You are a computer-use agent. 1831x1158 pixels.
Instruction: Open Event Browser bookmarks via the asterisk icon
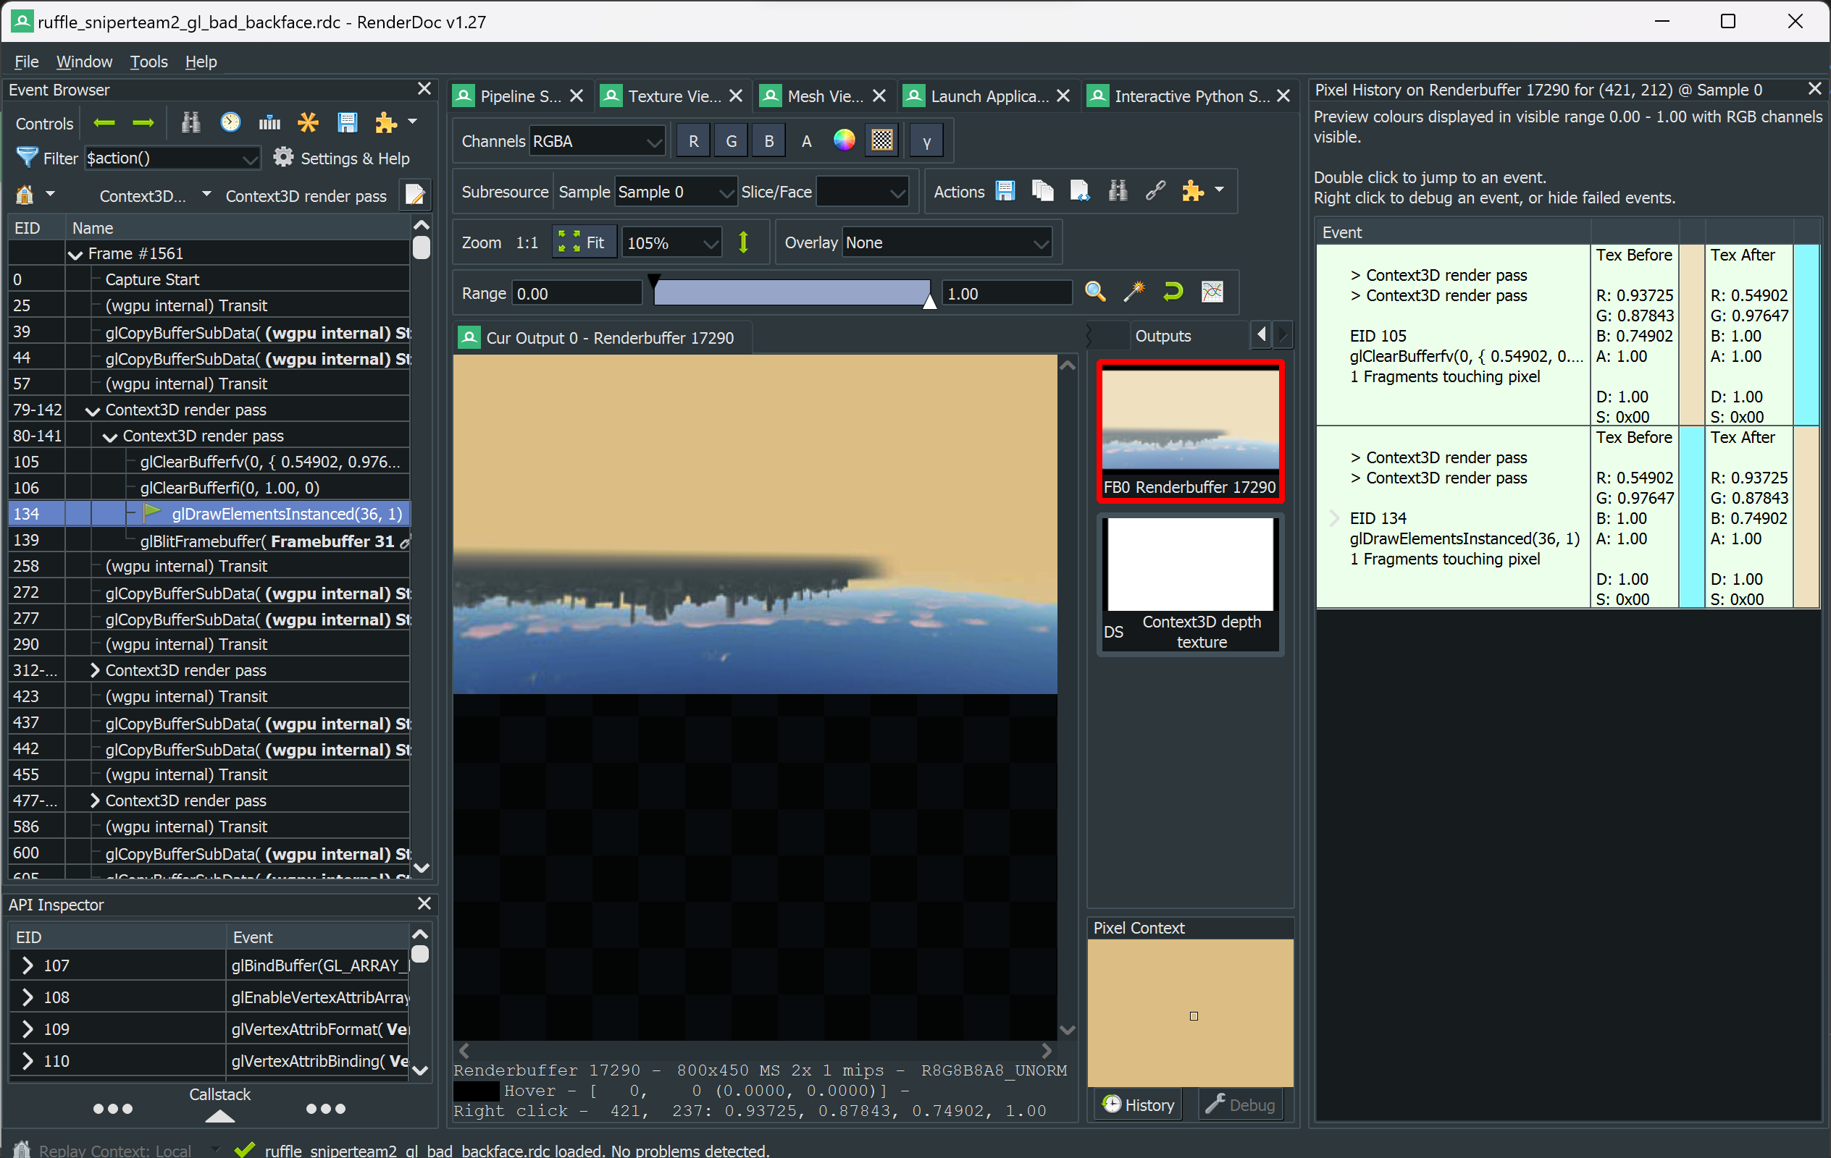308,122
